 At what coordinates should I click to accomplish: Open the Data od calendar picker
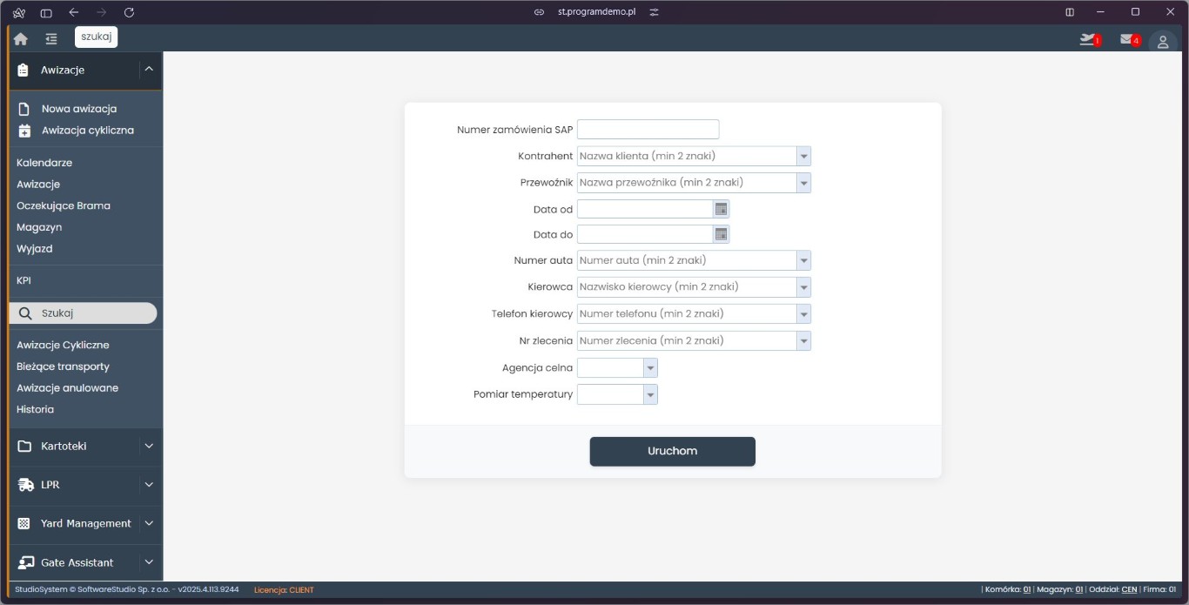pyautogui.click(x=721, y=209)
